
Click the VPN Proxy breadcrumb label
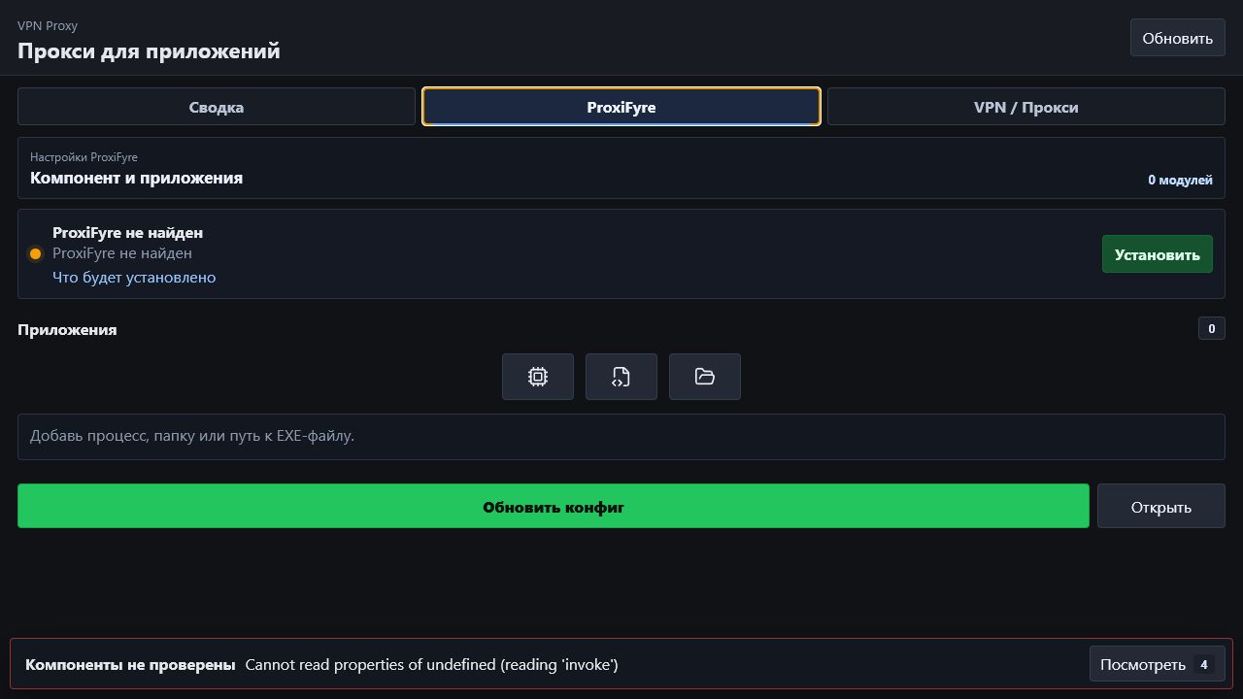[x=48, y=26]
